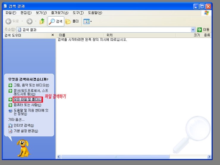Image resolution: width=220 pixels, height=165 pixels.
Task: Click the Go (이동) button
Action: 203,30
